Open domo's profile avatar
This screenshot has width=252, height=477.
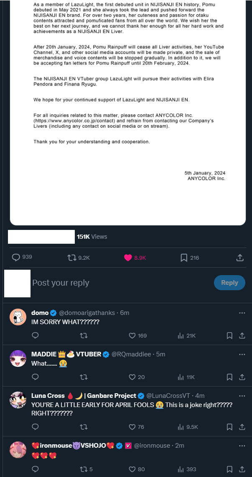pyautogui.click(x=18, y=317)
